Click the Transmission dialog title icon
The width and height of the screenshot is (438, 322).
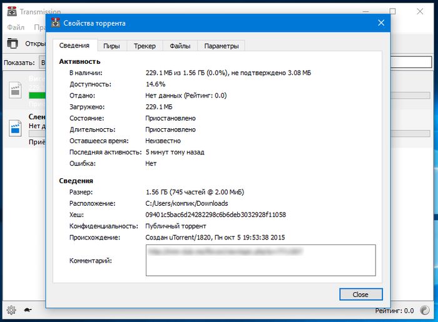click(56, 23)
